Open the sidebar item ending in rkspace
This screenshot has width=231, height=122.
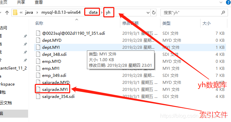tap(7, 84)
